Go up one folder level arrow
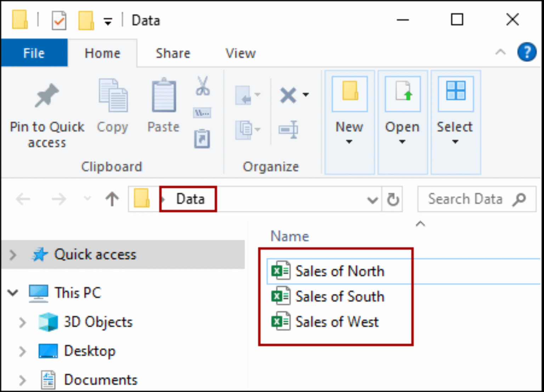The width and height of the screenshot is (544, 392). 112,199
